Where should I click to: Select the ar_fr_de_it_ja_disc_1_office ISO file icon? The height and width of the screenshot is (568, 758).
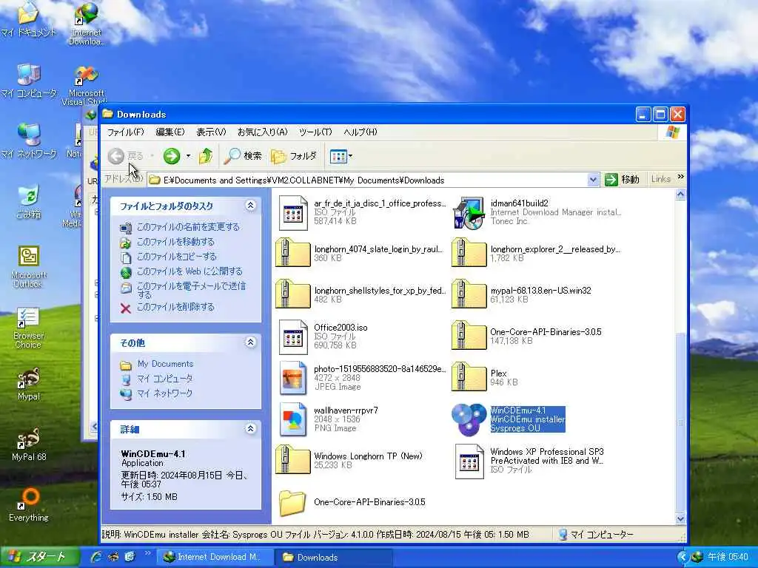point(293,212)
